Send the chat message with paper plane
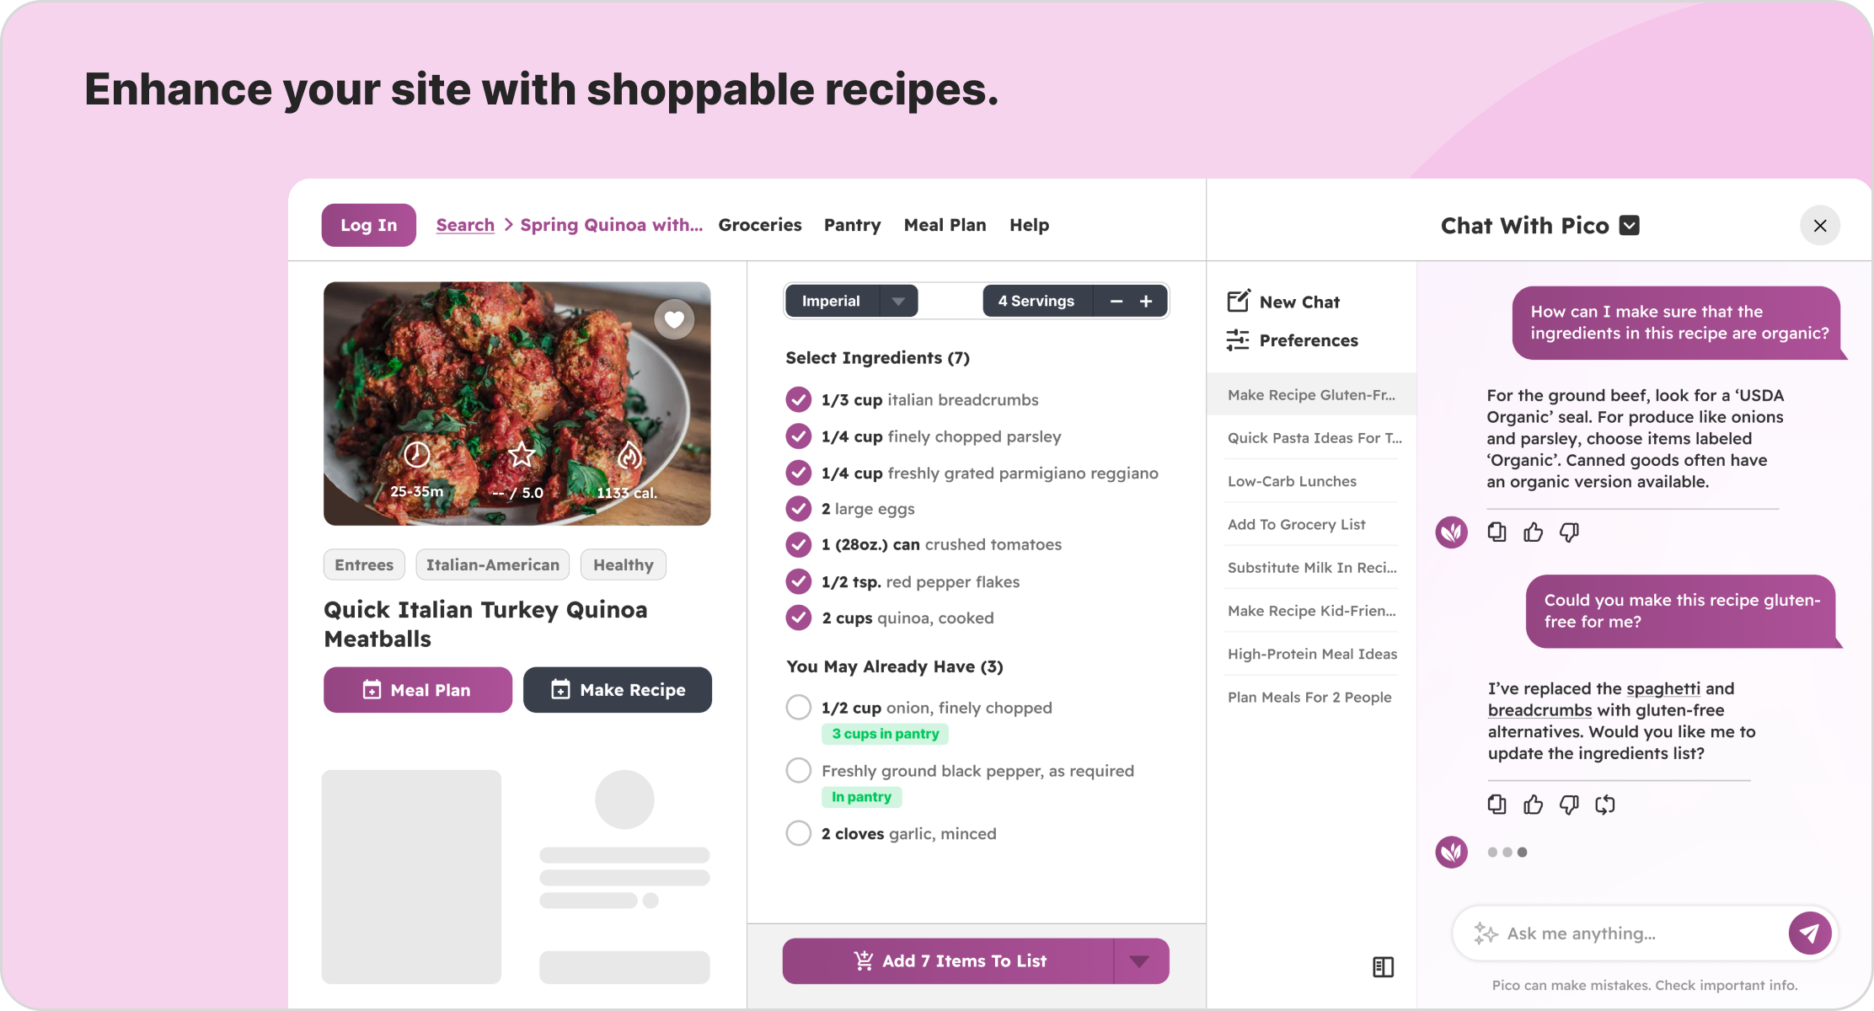The image size is (1874, 1011). [x=1809, y=933]
